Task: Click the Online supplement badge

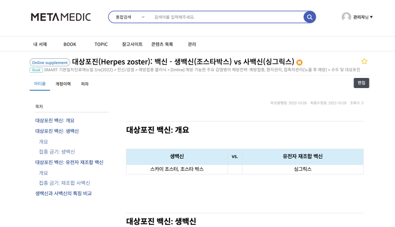Action: (x=50, y=63)
